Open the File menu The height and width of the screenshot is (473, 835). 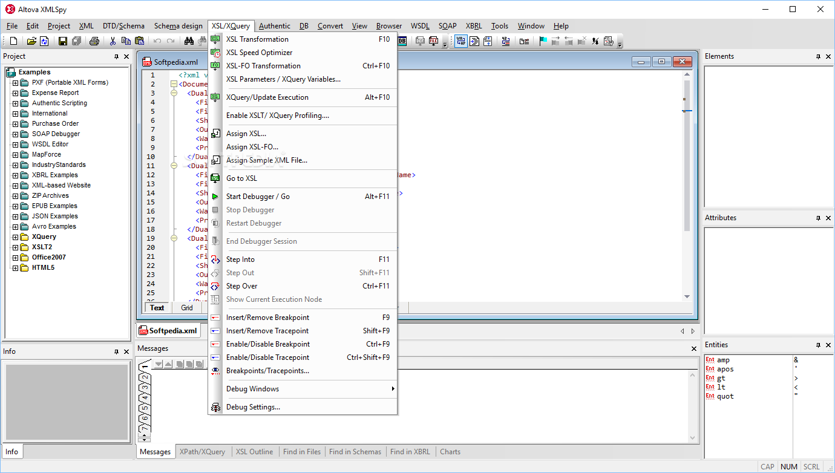point(12,26)
